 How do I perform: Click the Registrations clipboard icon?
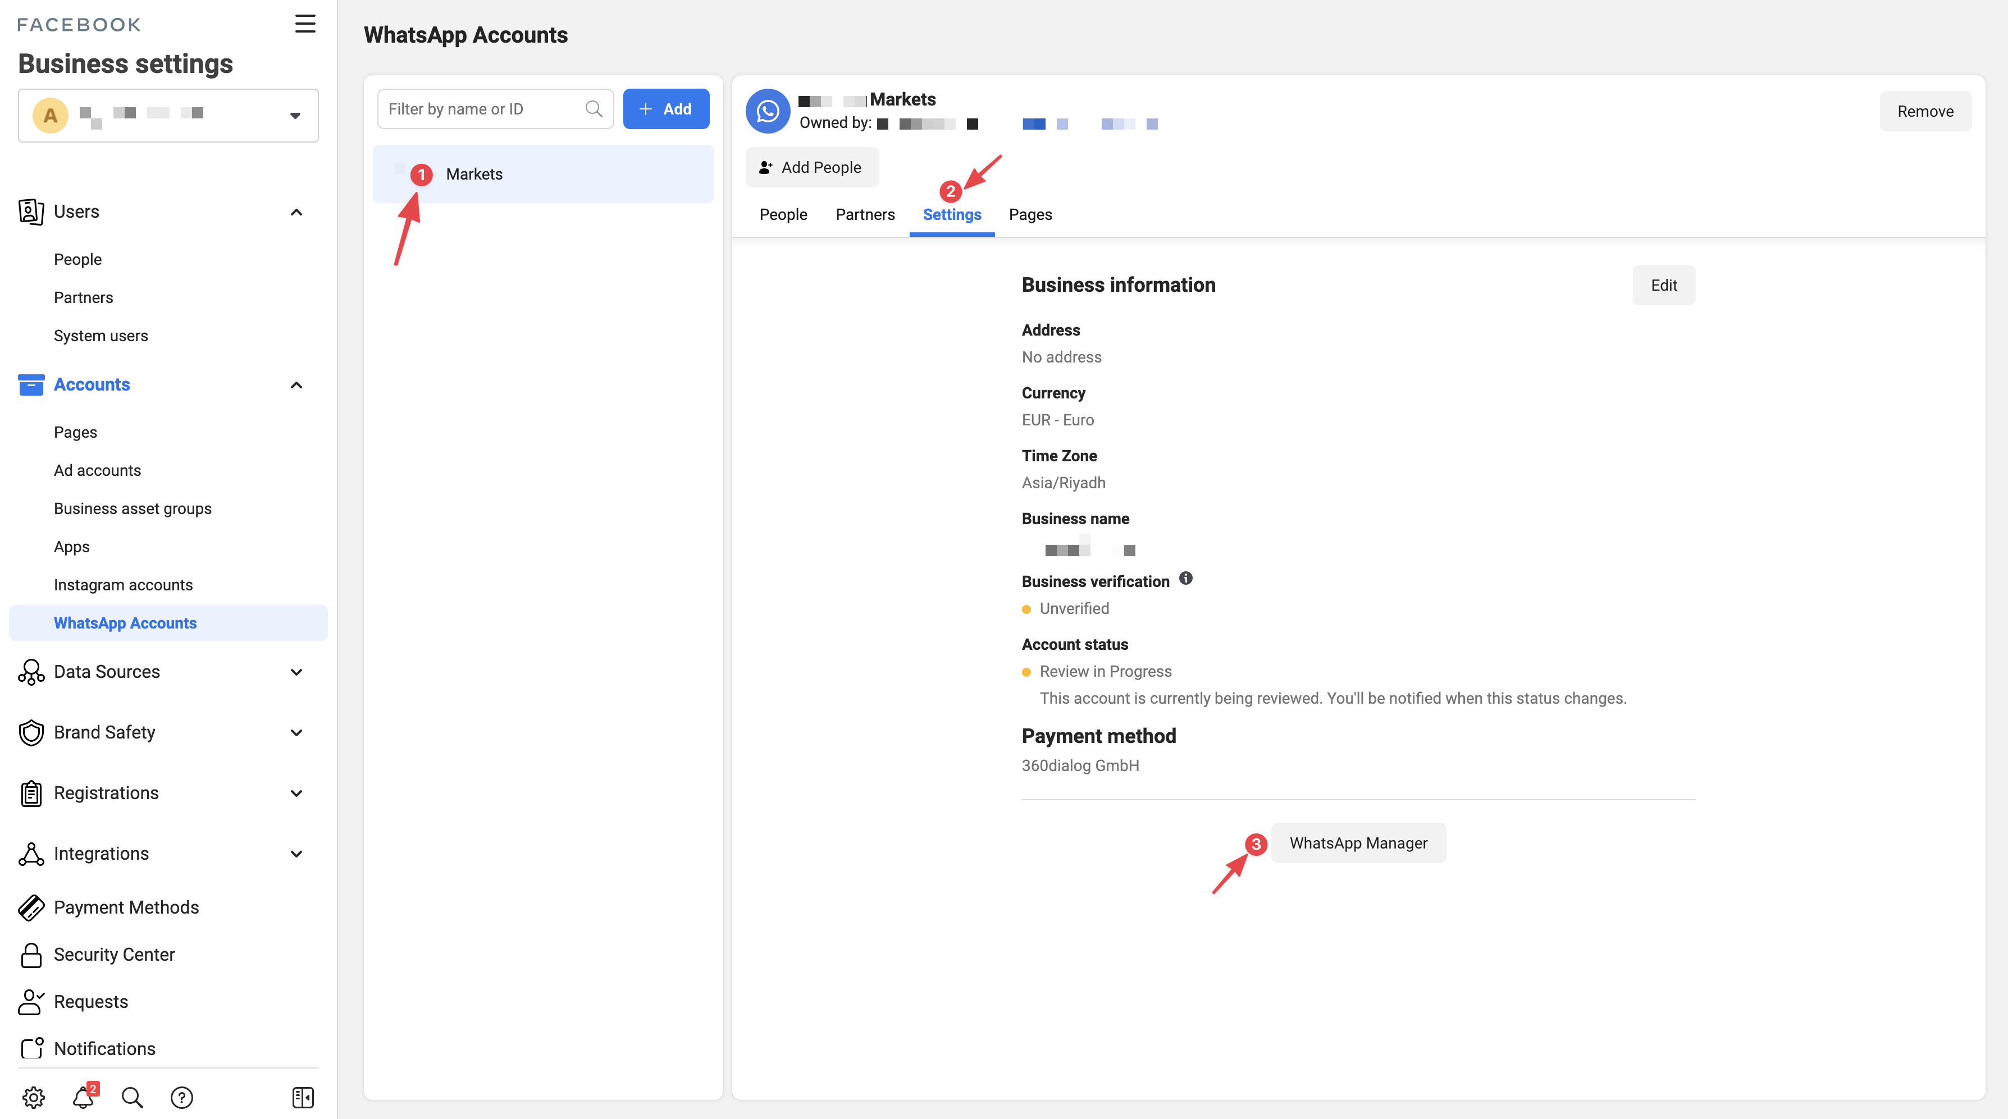click(31, 794)
